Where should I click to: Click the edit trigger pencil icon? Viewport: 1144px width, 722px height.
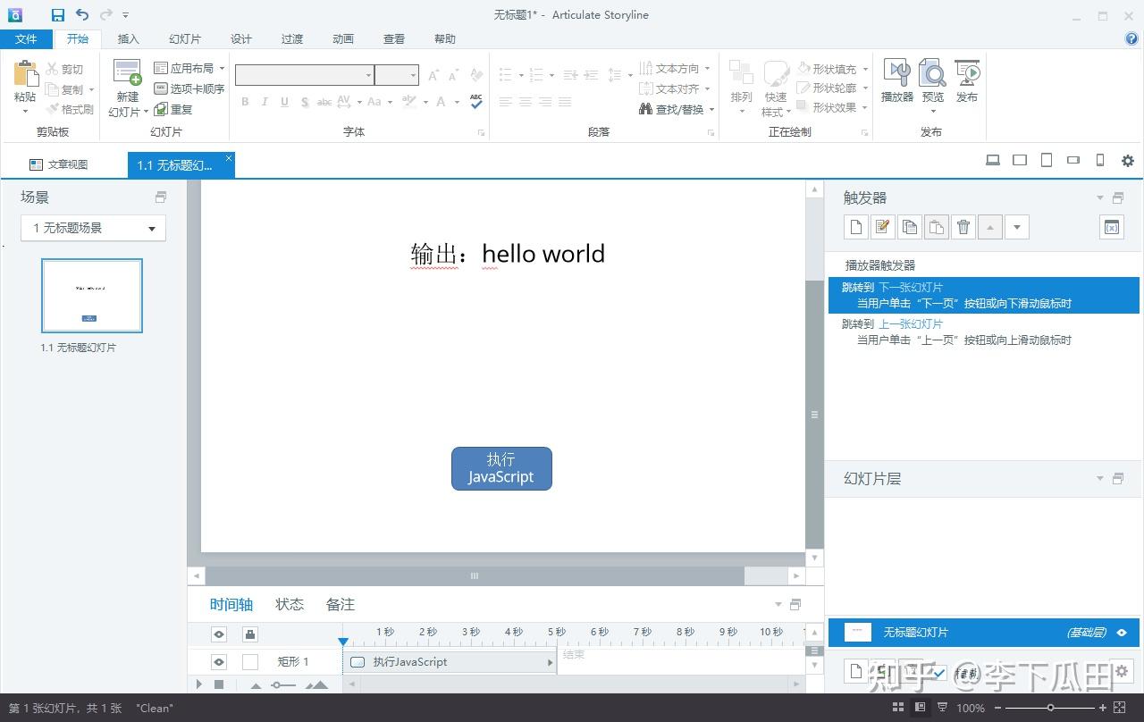883,227
